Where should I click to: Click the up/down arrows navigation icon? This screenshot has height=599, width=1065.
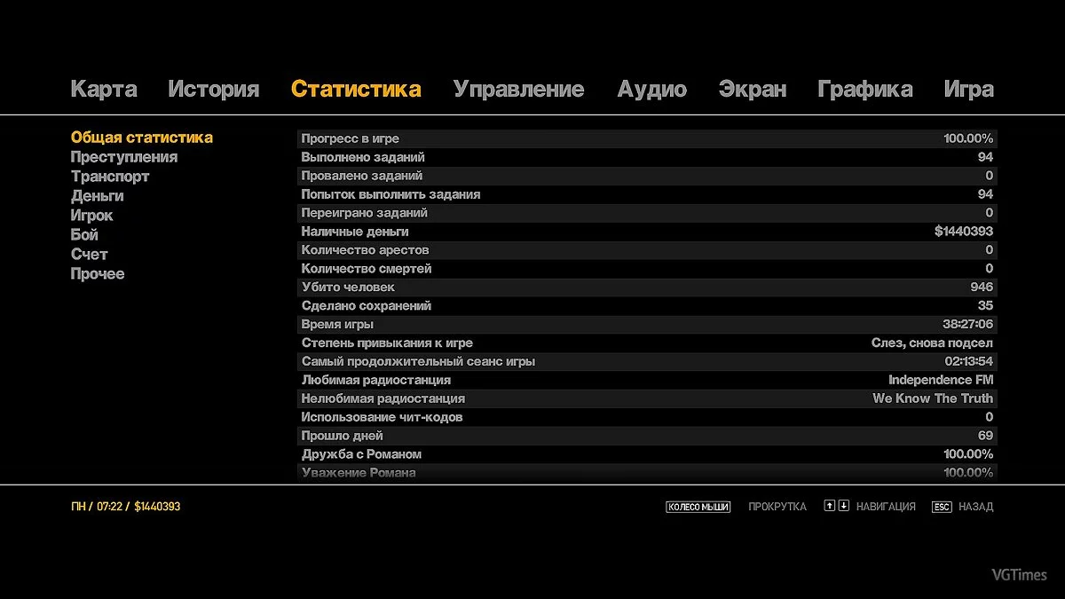pos(839,506)
